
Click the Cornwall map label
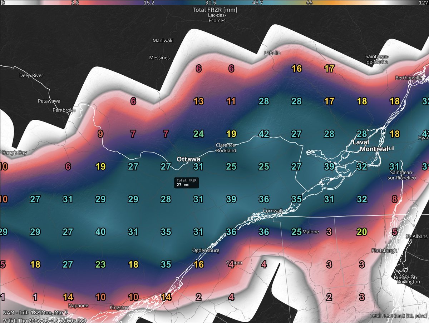click(x=273, y=210)
